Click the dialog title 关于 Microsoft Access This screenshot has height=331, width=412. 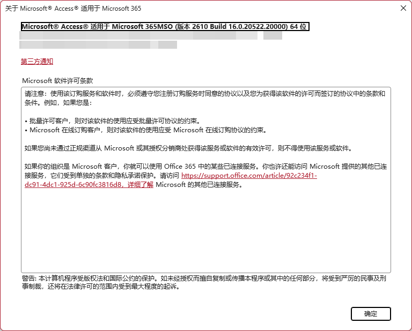point(73,9)
